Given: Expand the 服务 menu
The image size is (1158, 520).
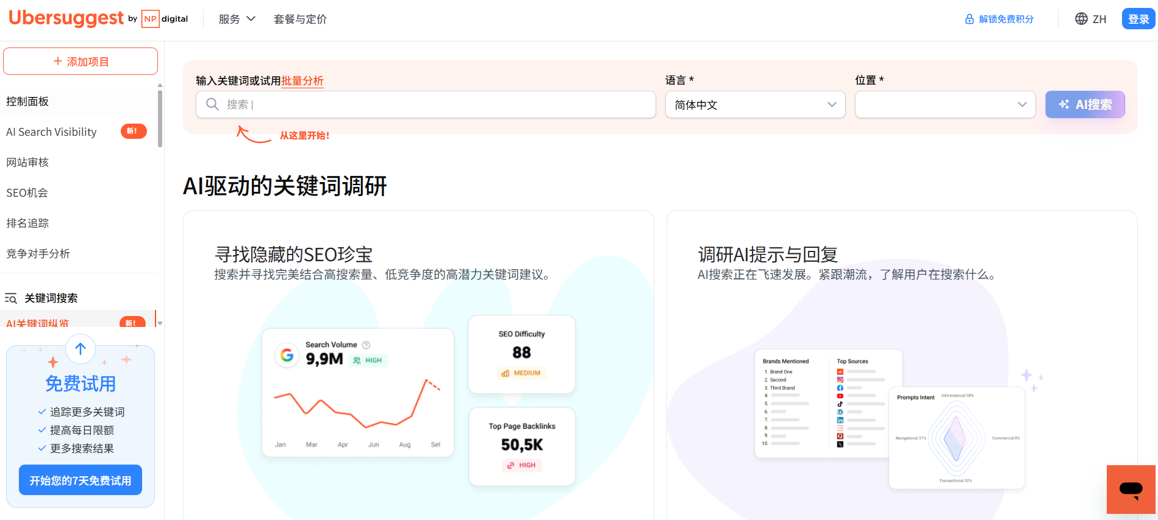Looking at the screenshot, I should tap(237, 19).
